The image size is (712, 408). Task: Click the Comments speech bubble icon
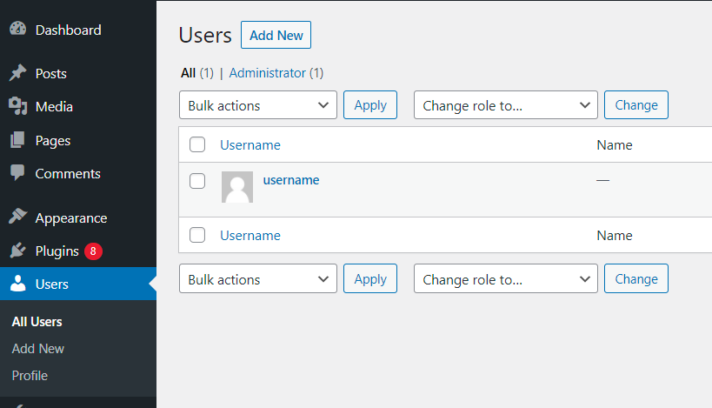coord(17,173)
